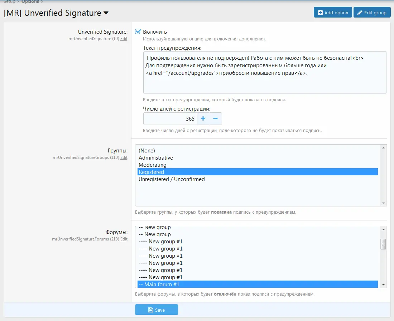The height and width of the screenshot is (321, 394).
Task: Click the minus icon to decrease days
Action: coord(215,118)
